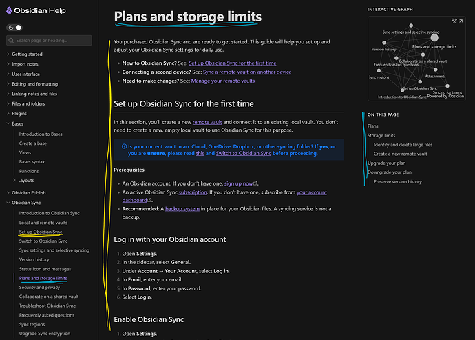Click external link icon after 'sign up now'
Viewport: 475px width, 340px height.
(x=255, y=184)
